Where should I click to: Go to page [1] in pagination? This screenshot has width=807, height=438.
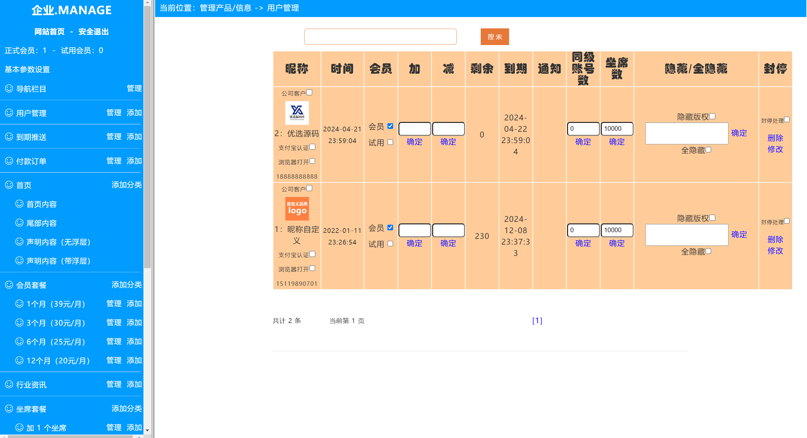(537, 320)
